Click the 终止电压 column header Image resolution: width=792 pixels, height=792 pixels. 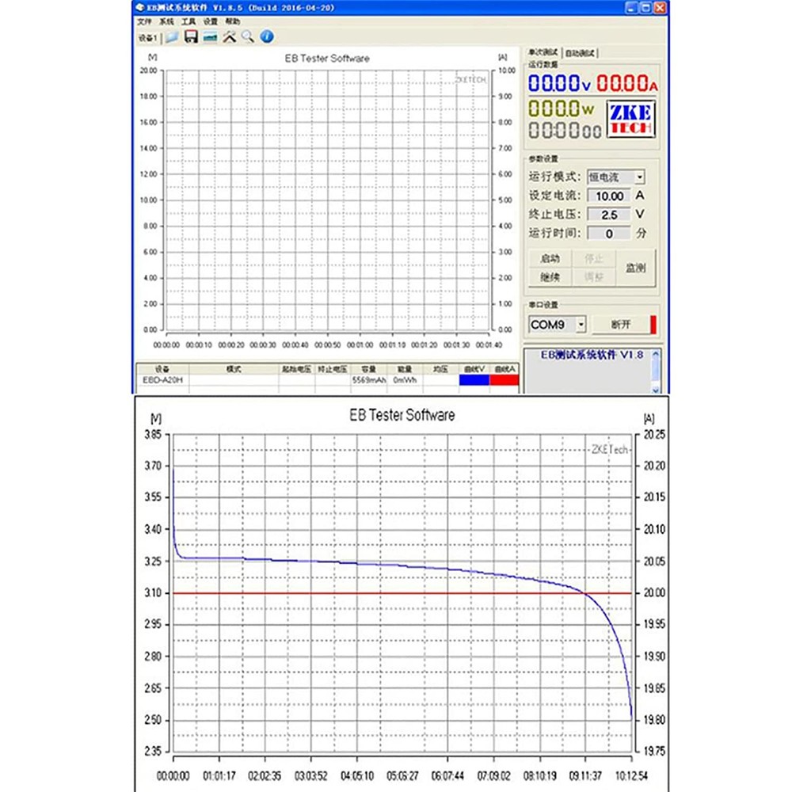tap(333, 369)
